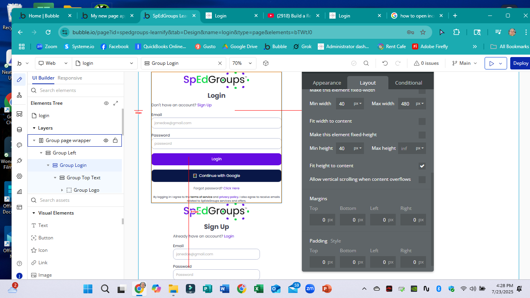This screenshot has height=298, width=530.
Task: Click the search magnifier in editor toolbar
Action: coord(366,63)
